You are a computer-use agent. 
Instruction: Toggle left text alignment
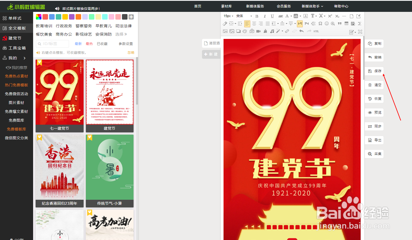[x=247, y=24]
